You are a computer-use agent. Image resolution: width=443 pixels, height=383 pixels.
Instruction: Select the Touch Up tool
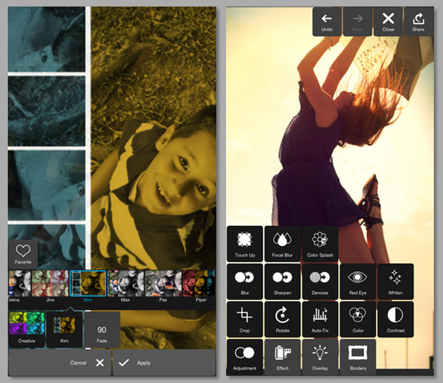[245, 244]
